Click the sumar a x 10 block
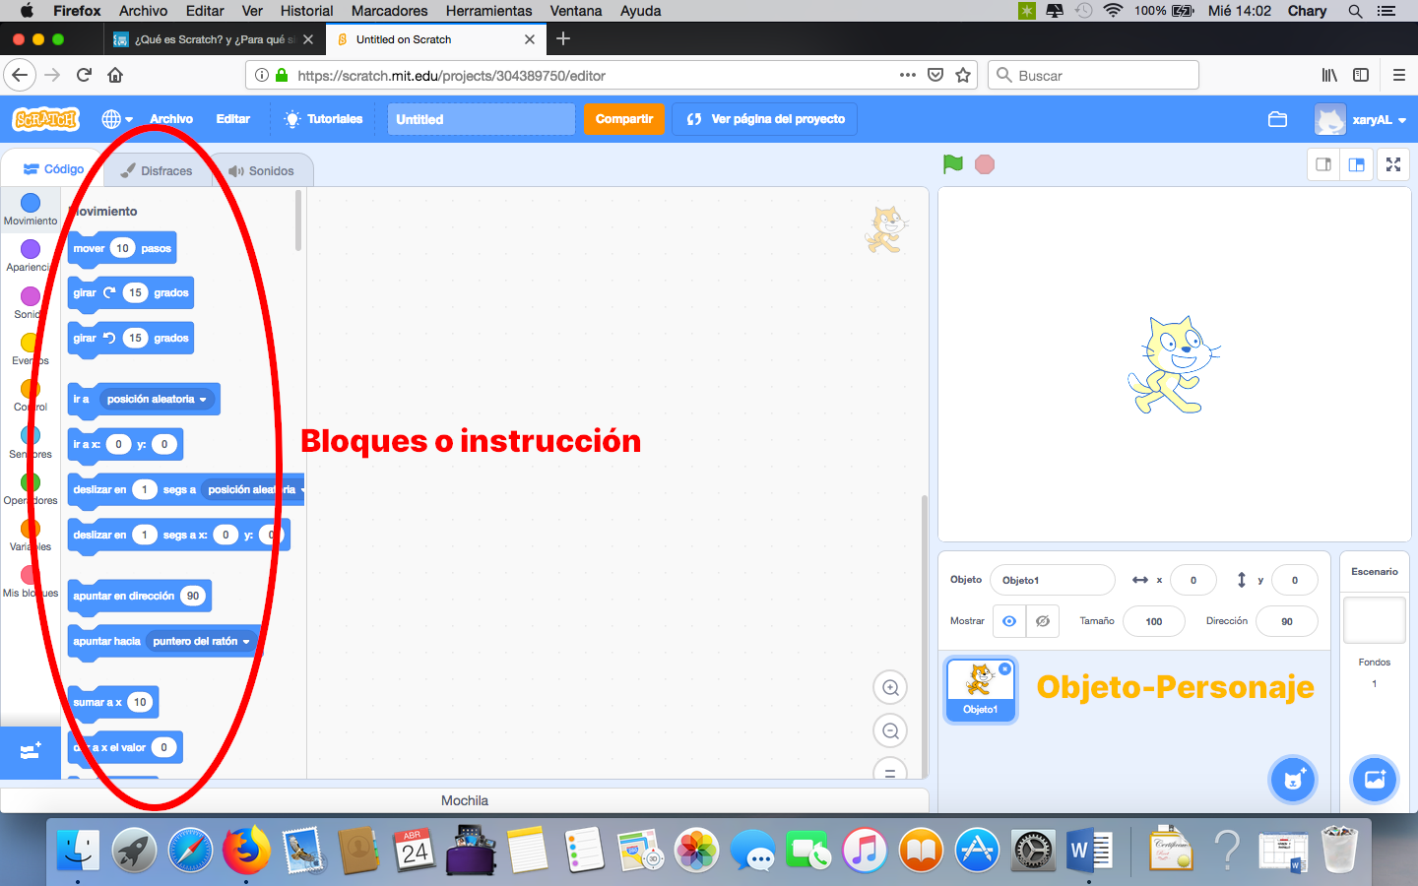The image size is (1418, 886). pos(112,703)
